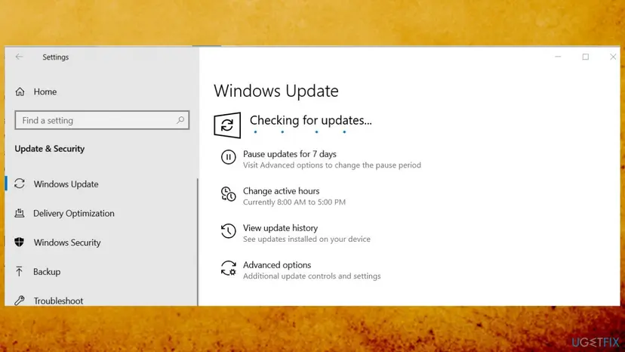Open Advanced options link

(x=277, y=265)
